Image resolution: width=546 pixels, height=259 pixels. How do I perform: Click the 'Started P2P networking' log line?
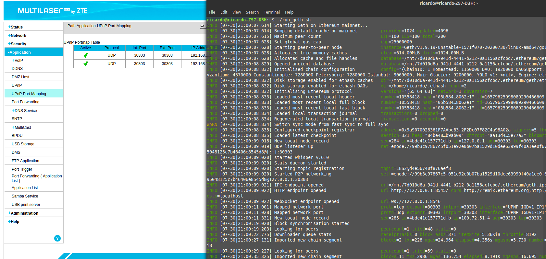[303, 174]
